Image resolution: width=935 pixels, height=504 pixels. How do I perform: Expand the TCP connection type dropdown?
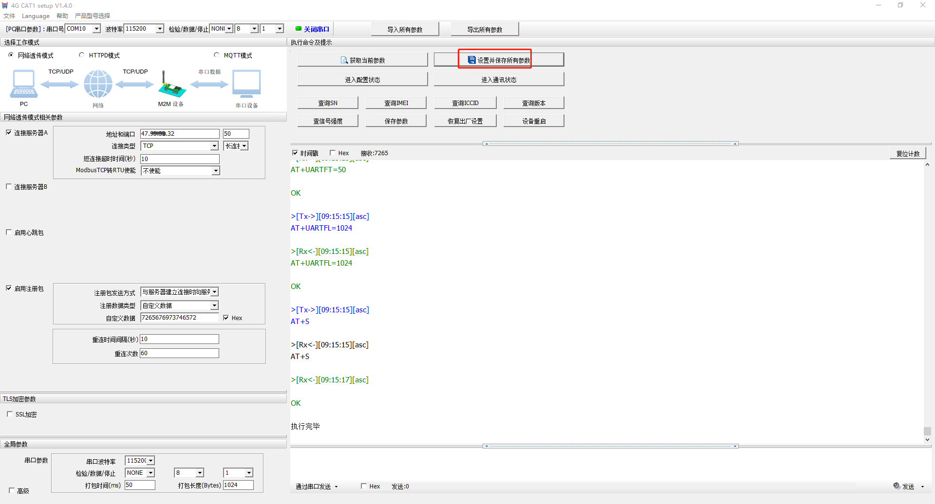(214, 146)
